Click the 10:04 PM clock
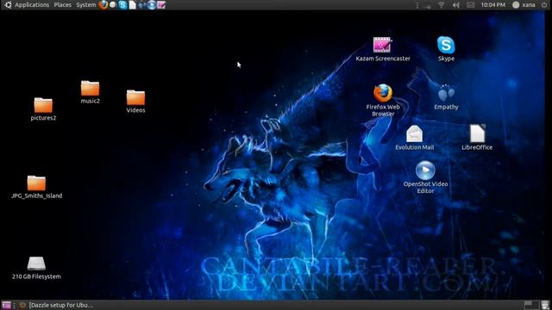Screen dimensions: 552x310 click(492, 5)
